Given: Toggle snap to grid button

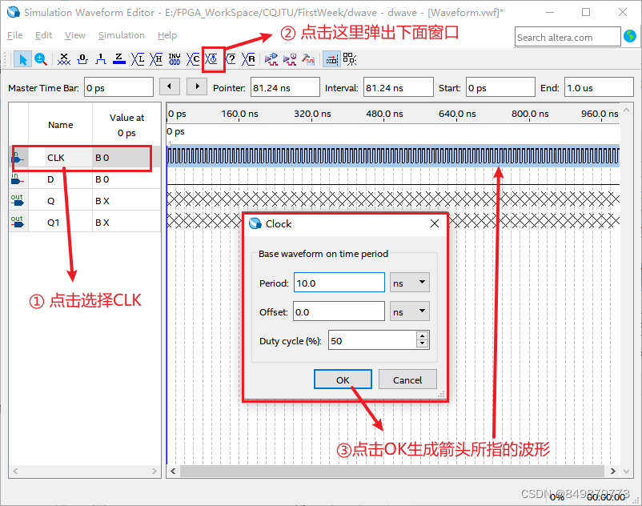Looking at the screenshot, I should [349, 59].
